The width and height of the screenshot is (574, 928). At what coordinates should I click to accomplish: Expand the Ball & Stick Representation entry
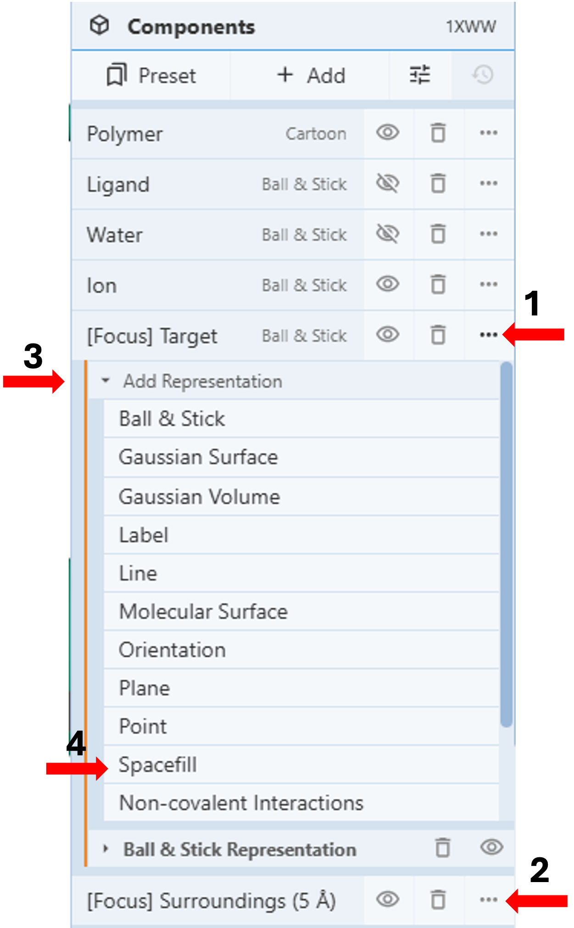tap(106, 849)
